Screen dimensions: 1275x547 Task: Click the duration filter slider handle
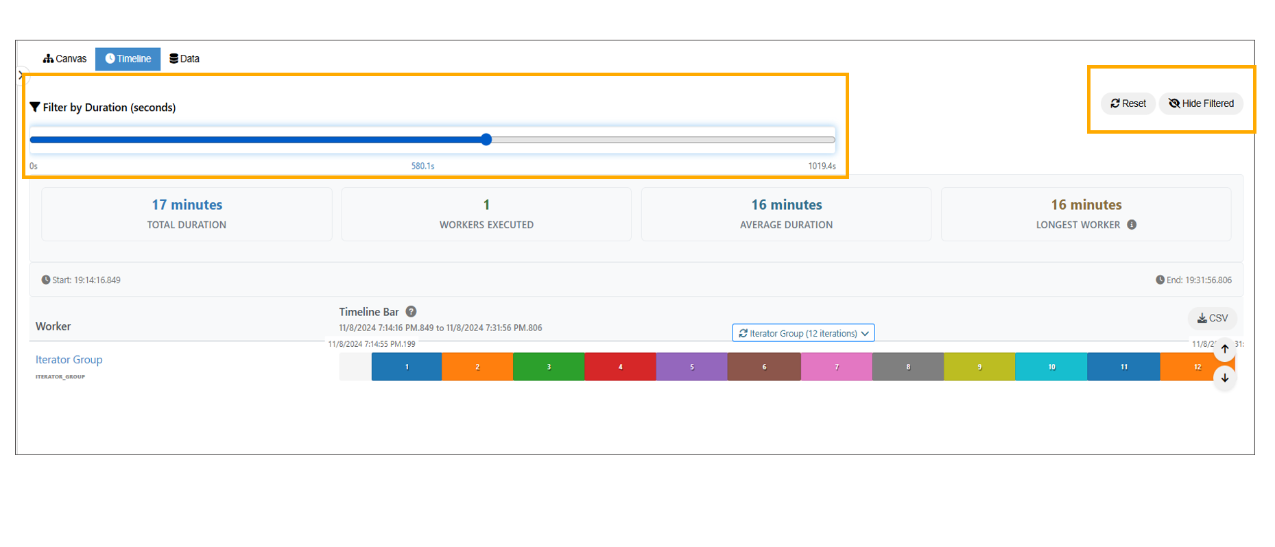coord(486,140)
